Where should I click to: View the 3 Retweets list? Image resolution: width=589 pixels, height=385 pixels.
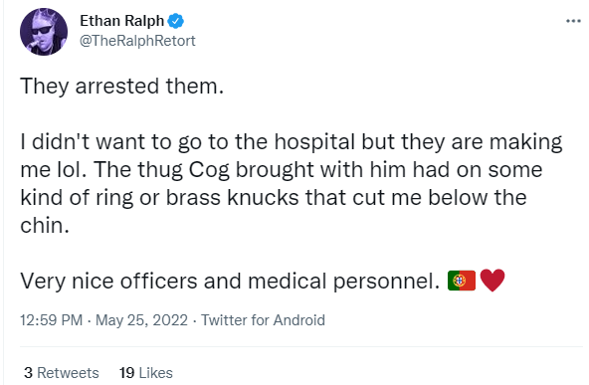click(x=62, y=373)
